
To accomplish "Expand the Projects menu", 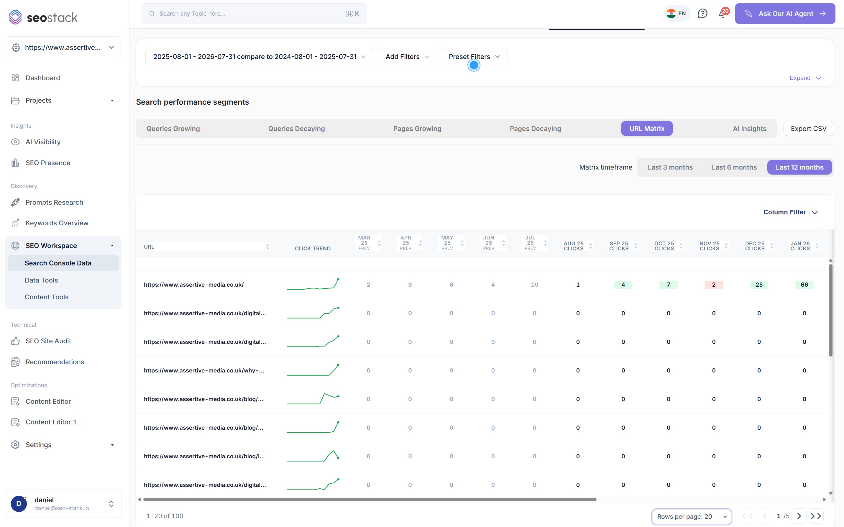I will [112, 101].
